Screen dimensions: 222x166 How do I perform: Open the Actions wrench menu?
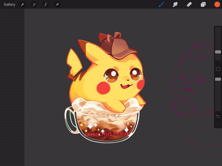click(x=23, y=5)
